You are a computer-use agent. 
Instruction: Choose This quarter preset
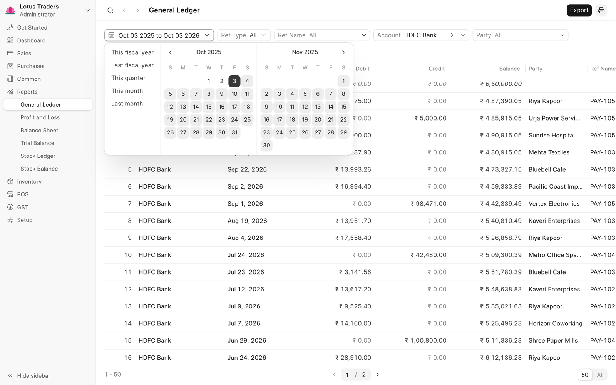tap(128, 78)
